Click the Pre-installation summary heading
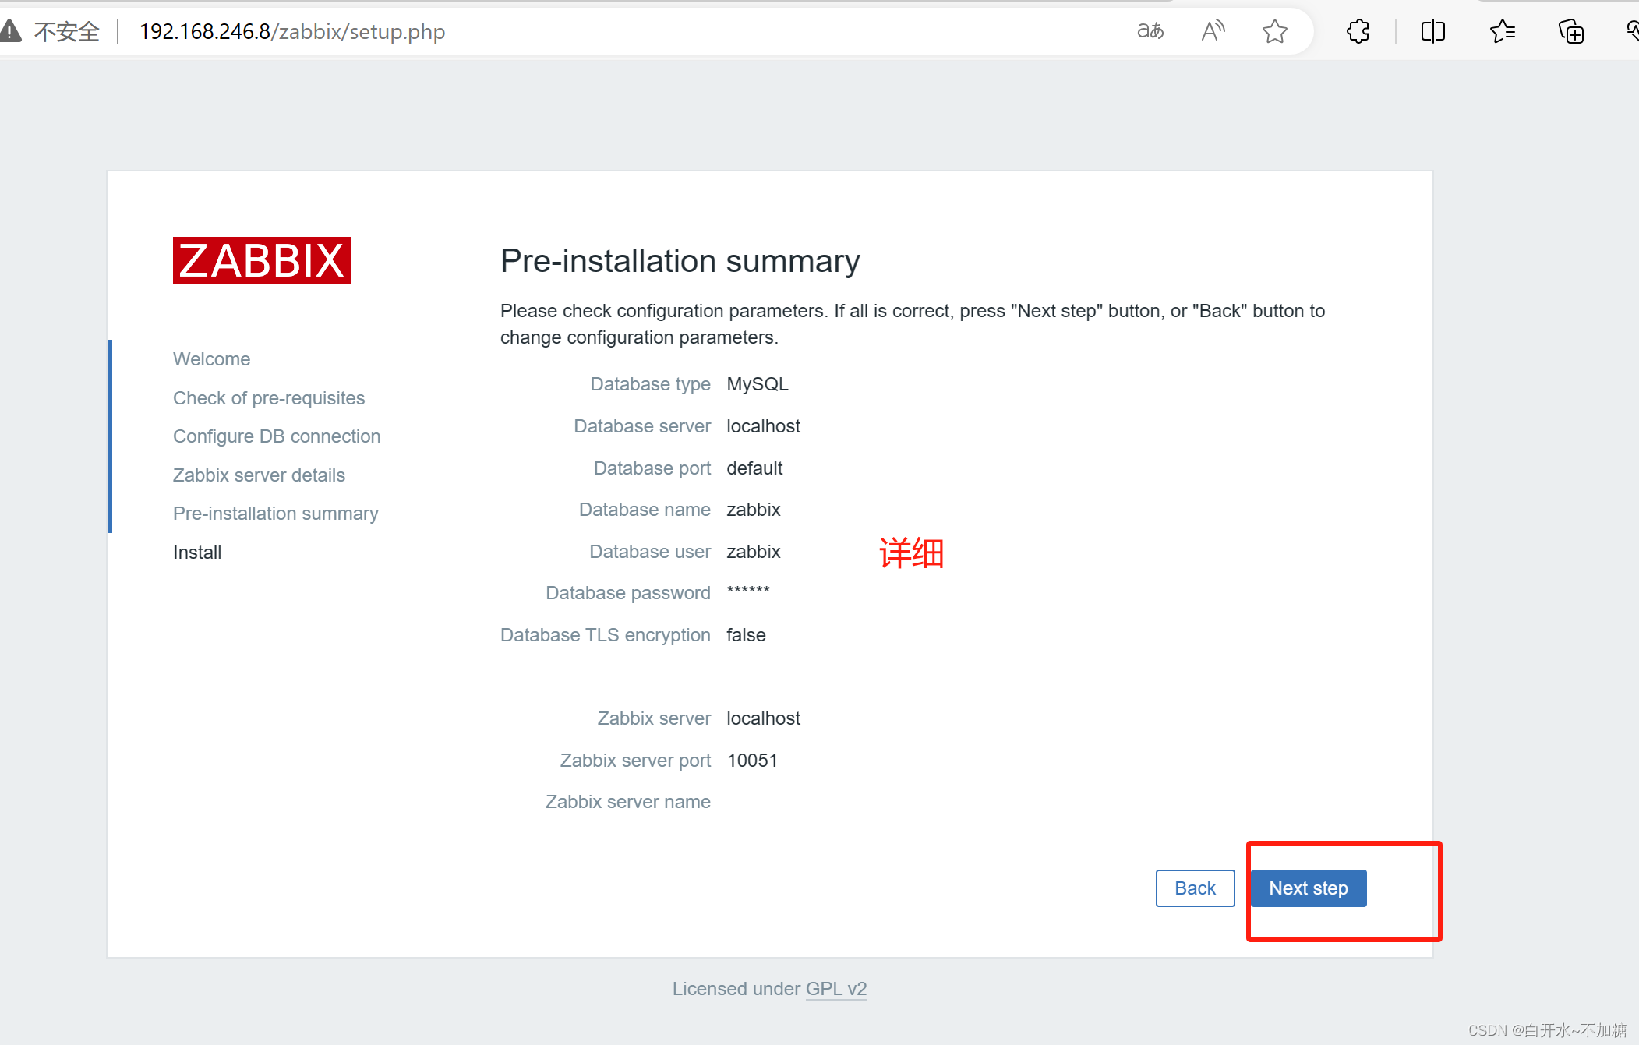Screen dimensions: 1639x1045 point(680,261)
